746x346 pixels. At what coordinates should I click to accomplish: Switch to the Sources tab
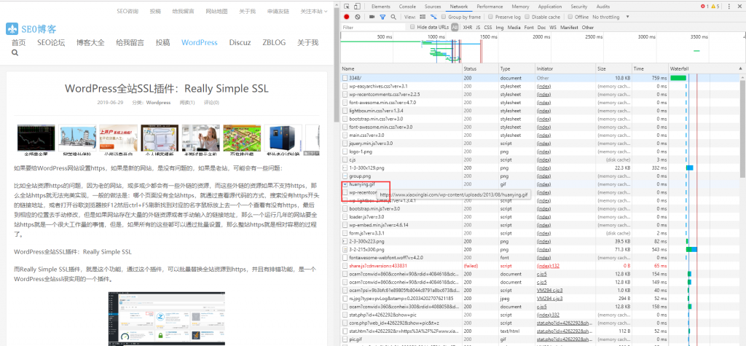[x=433, y=7]
